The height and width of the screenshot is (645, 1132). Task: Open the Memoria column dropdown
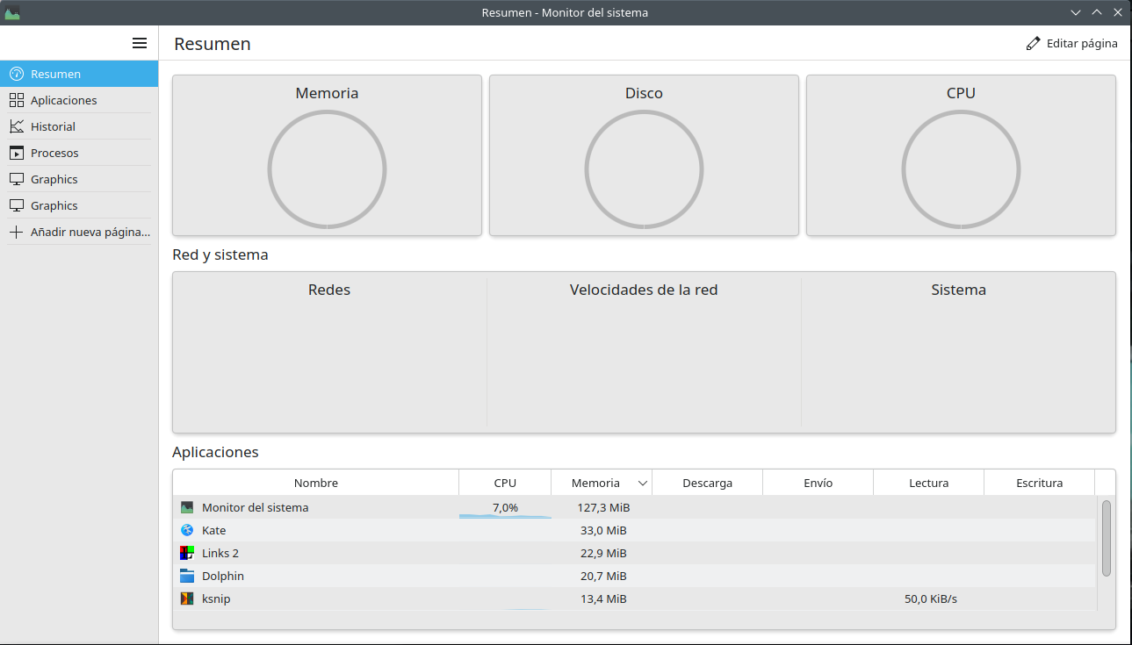click(x=642, y=482)
